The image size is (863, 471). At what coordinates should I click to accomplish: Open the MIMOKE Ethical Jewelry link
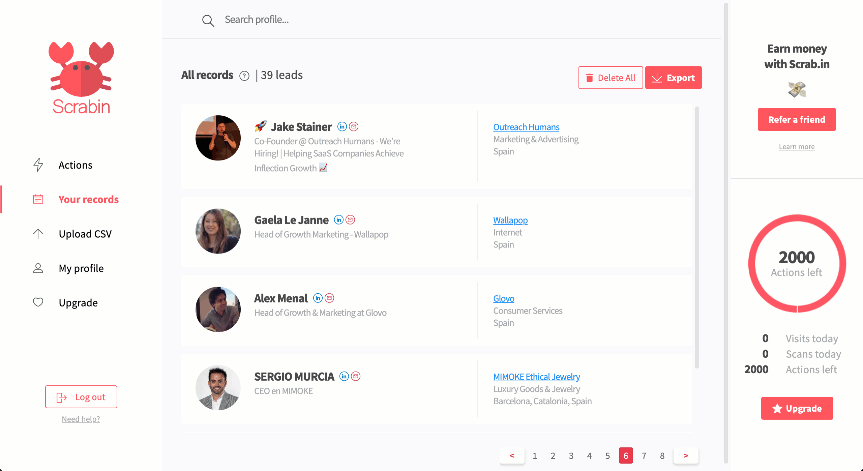pyautogui.click(x=536, y=377)
